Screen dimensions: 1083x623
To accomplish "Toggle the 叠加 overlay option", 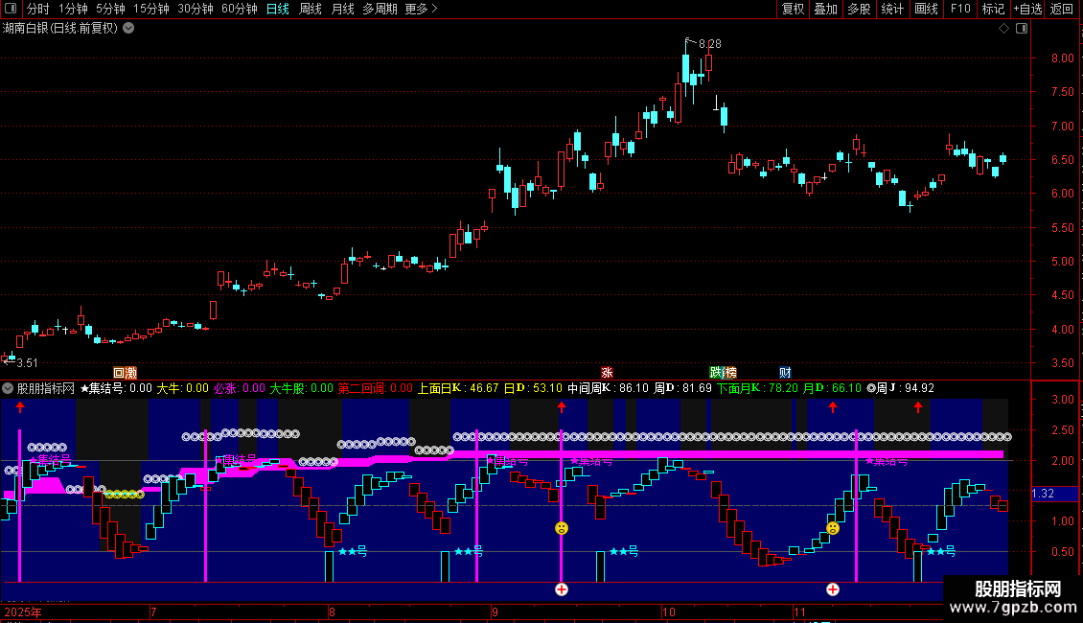I will (x=825, y=9).
